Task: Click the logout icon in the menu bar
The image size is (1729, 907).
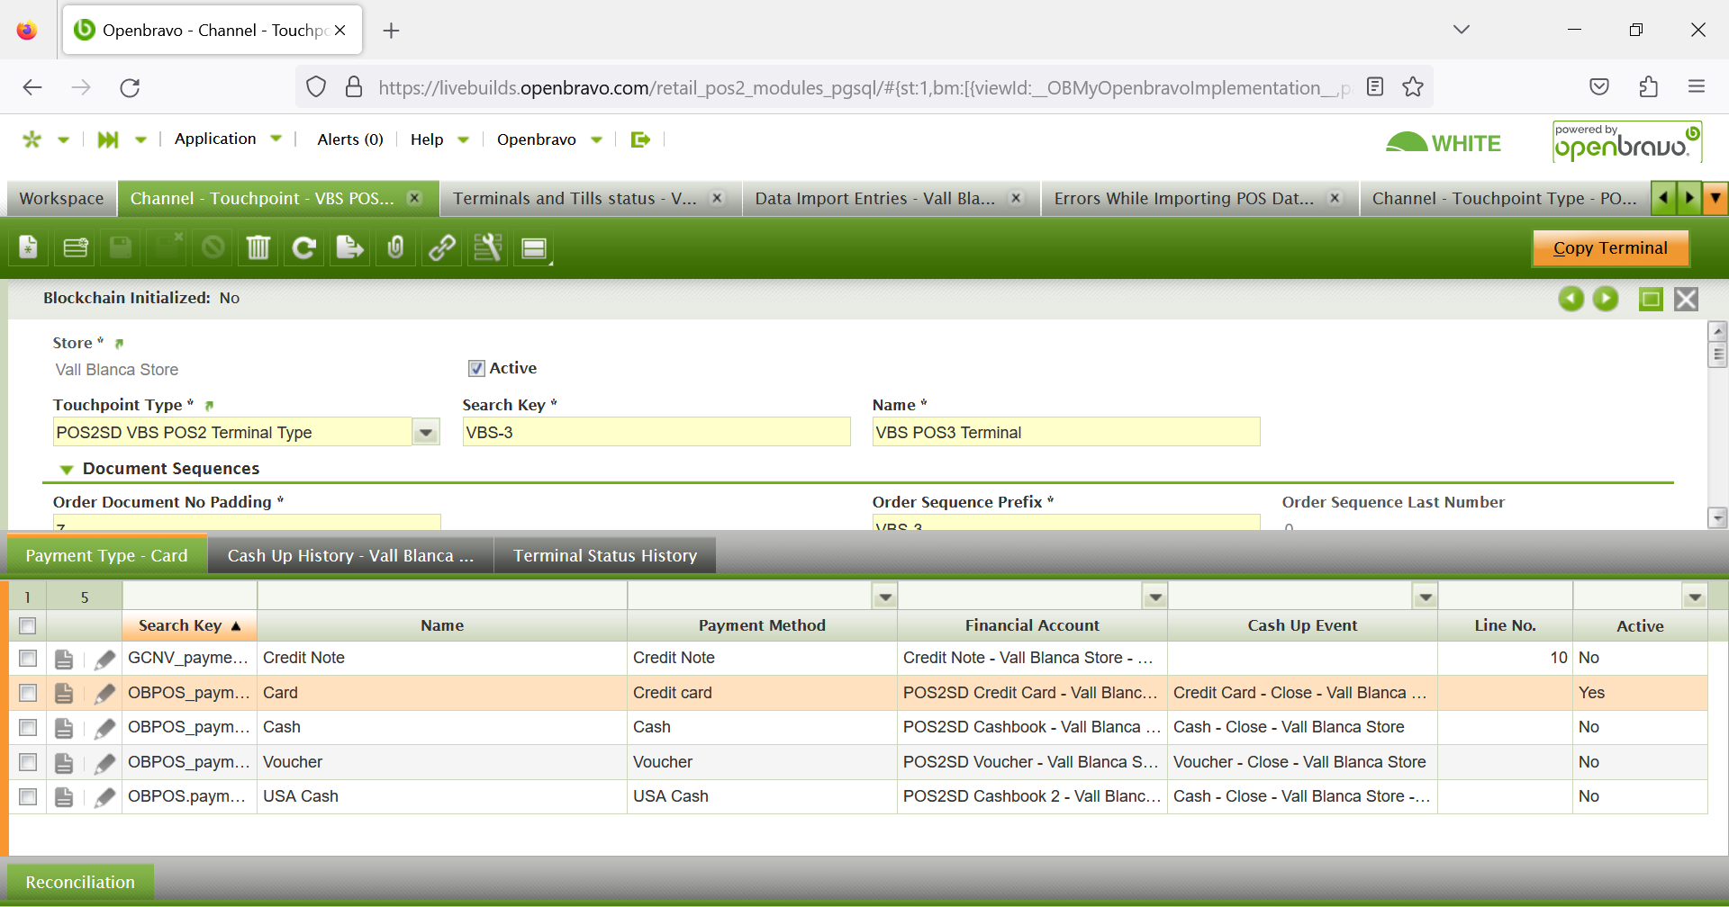Action: pos(640,139)
